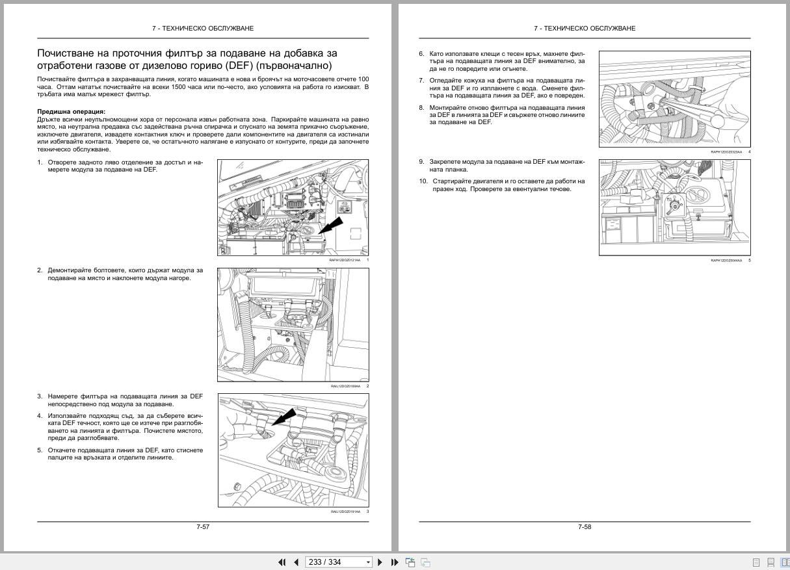Click figure 5 image of the mounted DEF module
Image resolution: width=790 pixels, height=570 pixels.
point(674,207)
